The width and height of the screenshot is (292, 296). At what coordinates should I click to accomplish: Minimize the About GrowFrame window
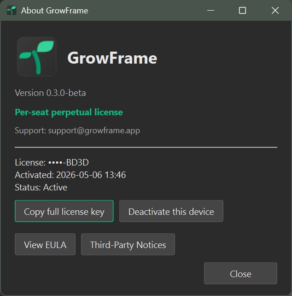pyautogui.click(x=210, y=11)
